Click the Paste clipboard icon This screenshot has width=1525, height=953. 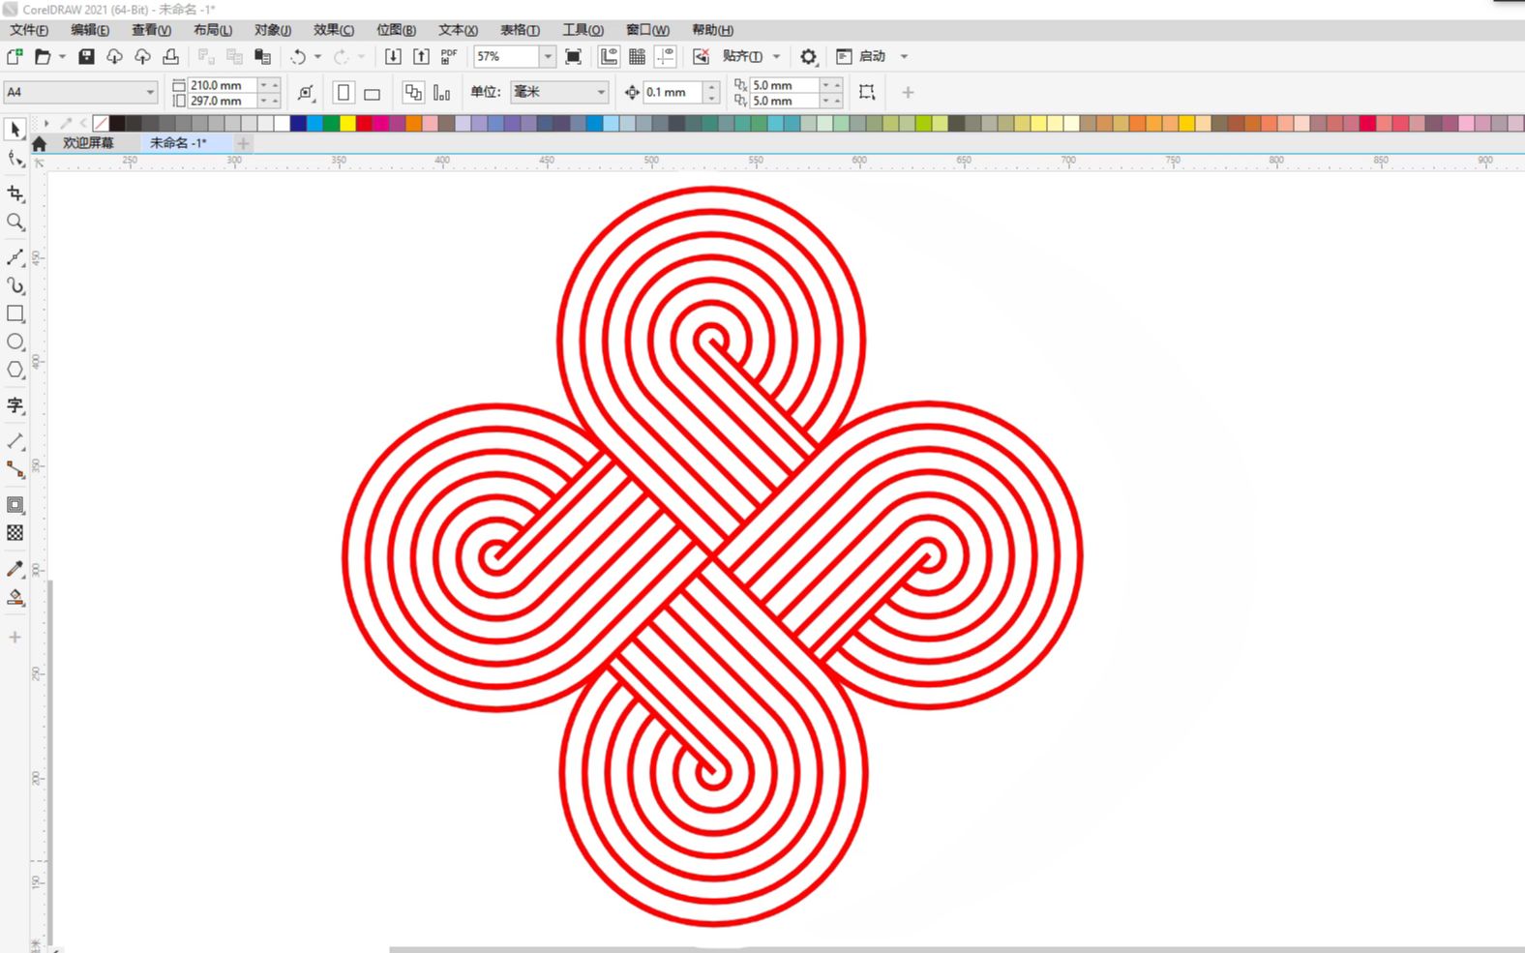click(x=262, y=57)
